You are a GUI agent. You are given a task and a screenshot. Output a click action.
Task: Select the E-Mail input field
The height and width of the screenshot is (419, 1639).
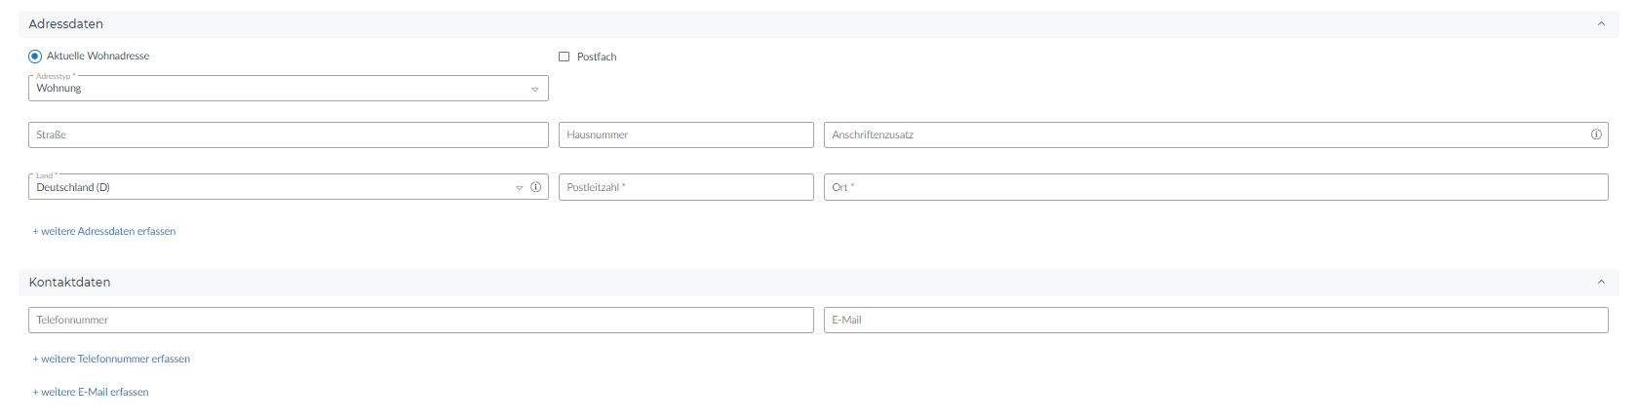tap(1215, 320)
